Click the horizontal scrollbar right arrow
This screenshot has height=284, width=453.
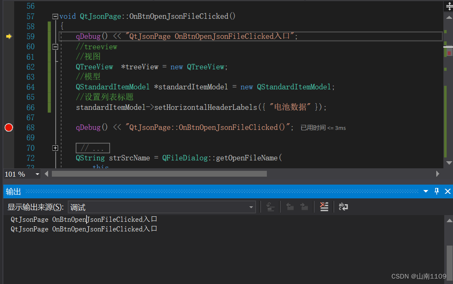click(438, 174)
